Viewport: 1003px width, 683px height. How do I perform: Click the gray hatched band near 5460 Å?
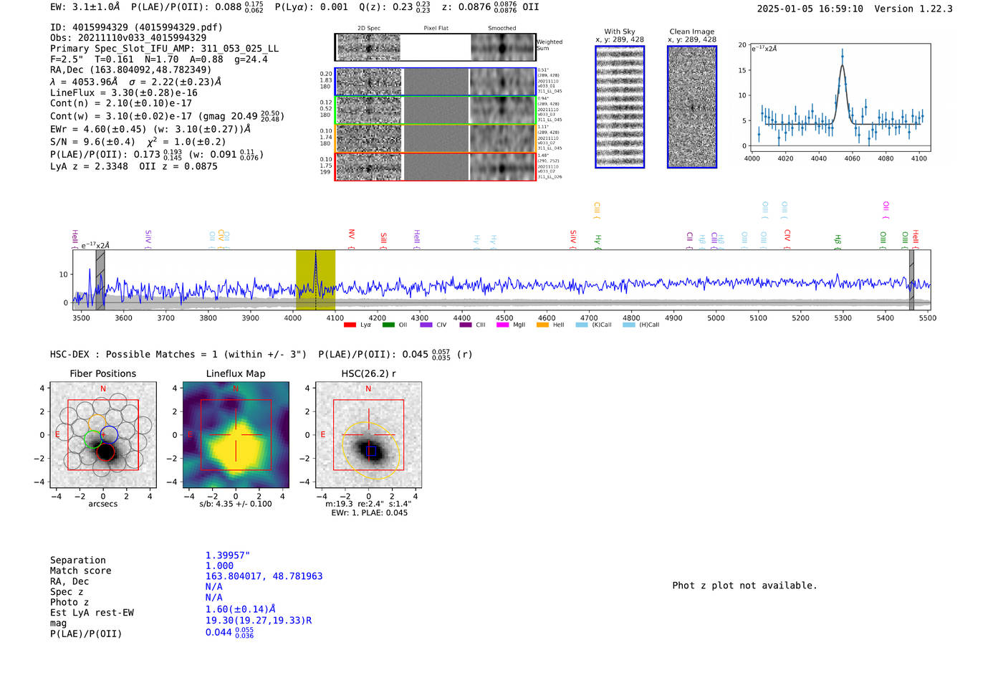pyautogui.click(x=911, y=280)
